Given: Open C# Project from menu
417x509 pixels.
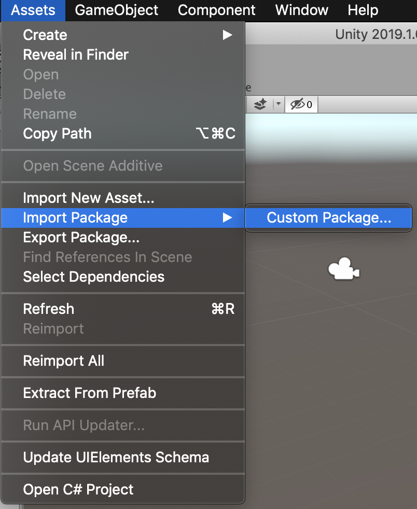Looking at the screenshot, I should [78, 490].
